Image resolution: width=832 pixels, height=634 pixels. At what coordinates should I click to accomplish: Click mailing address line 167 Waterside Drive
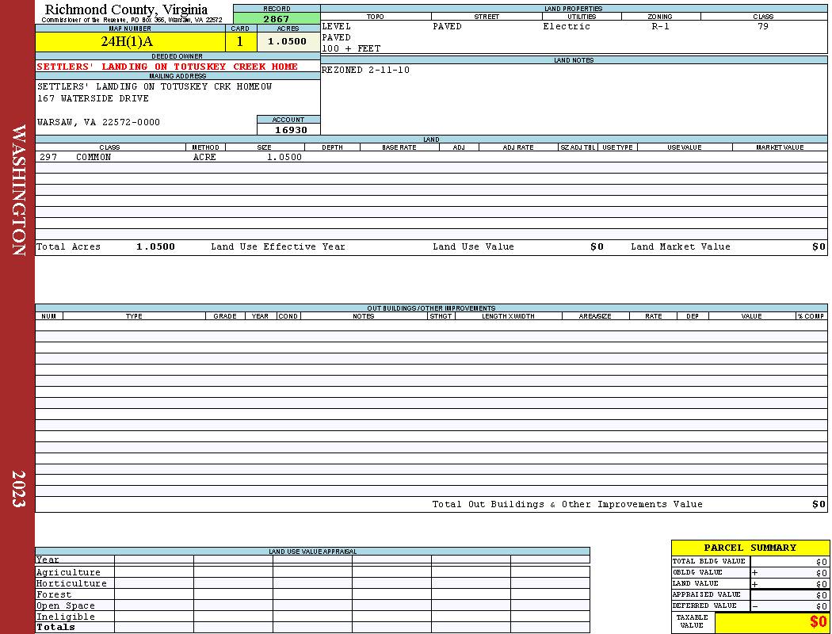click(x=93, y=98)
